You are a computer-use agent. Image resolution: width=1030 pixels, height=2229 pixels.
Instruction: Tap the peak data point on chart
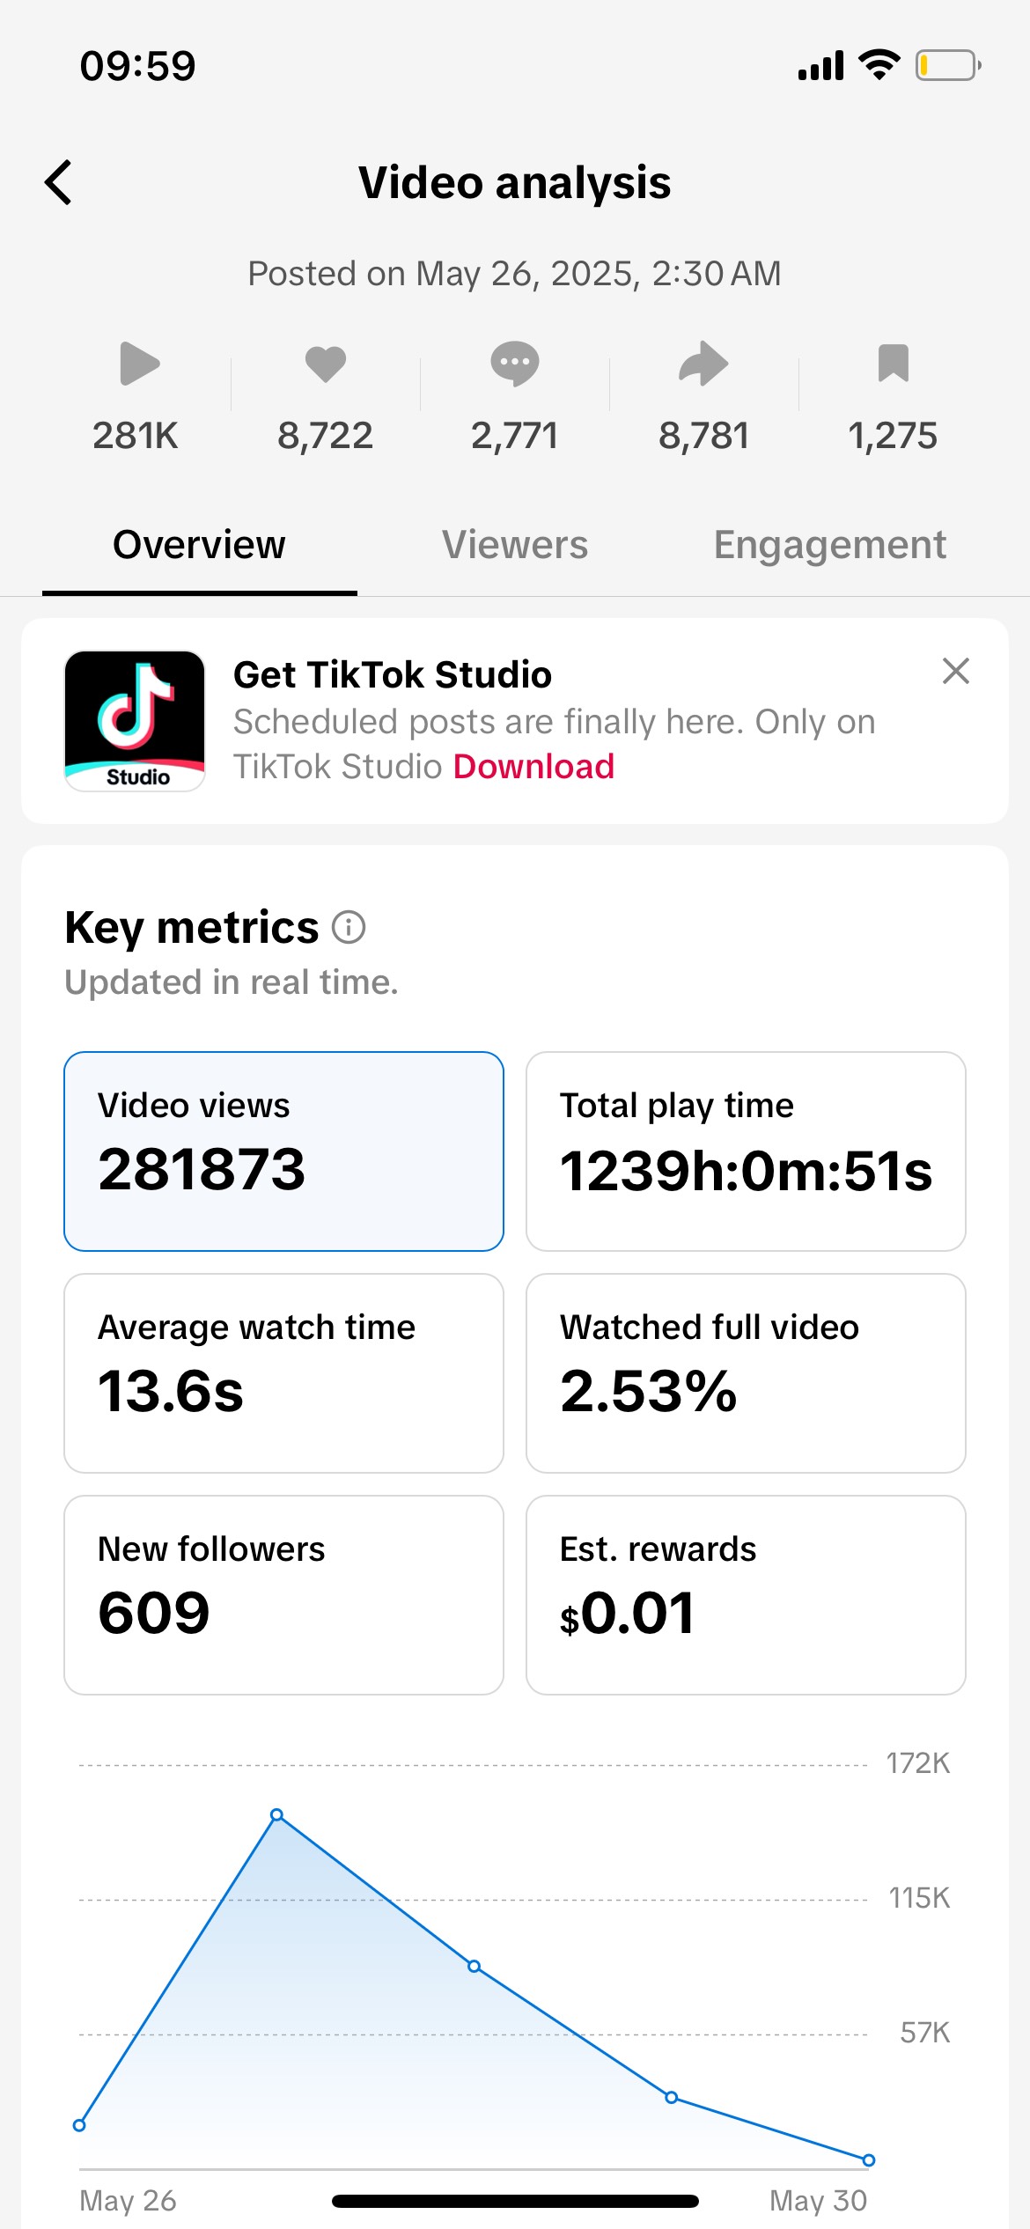(x=276, y=1815)
